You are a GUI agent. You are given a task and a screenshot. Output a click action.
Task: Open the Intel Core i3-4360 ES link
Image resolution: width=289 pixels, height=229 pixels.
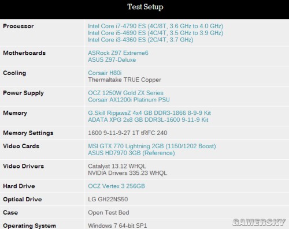tap(140, 40)
